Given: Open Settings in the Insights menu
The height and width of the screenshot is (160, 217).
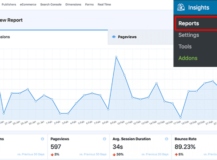Looking at the screenshot, I should pos(189,35).
